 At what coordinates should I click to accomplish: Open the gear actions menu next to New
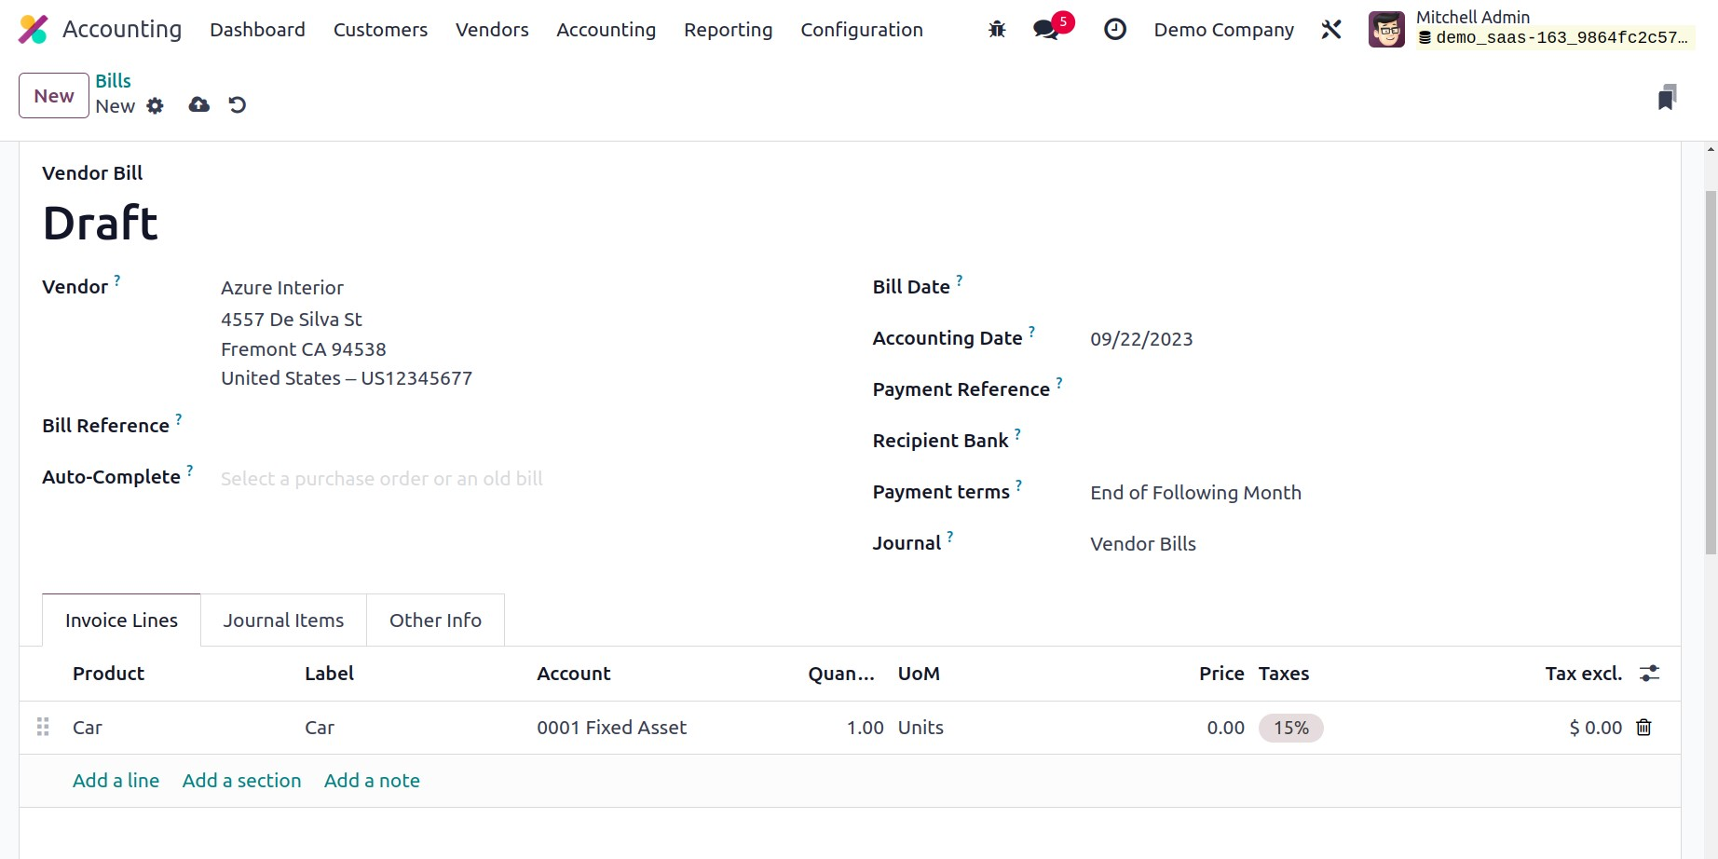coord(156,106)
